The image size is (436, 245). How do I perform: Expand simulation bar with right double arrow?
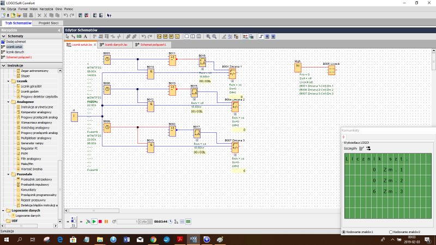pyautogui.click(x=81, y=222)
